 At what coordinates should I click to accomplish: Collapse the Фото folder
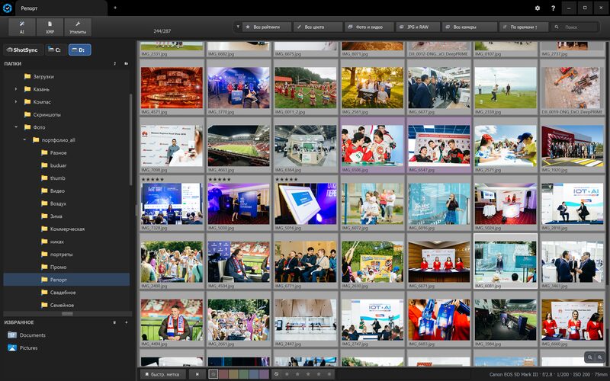tap(16, 127)
